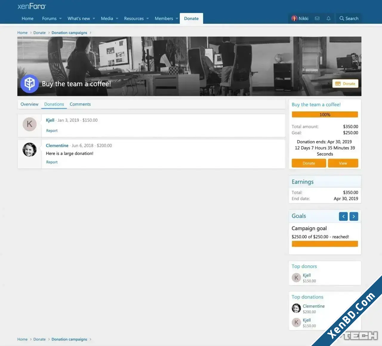Click the 'Buy the team a coffee!' banner title
The height and width of the screenshot is (346, 382).
76,84
